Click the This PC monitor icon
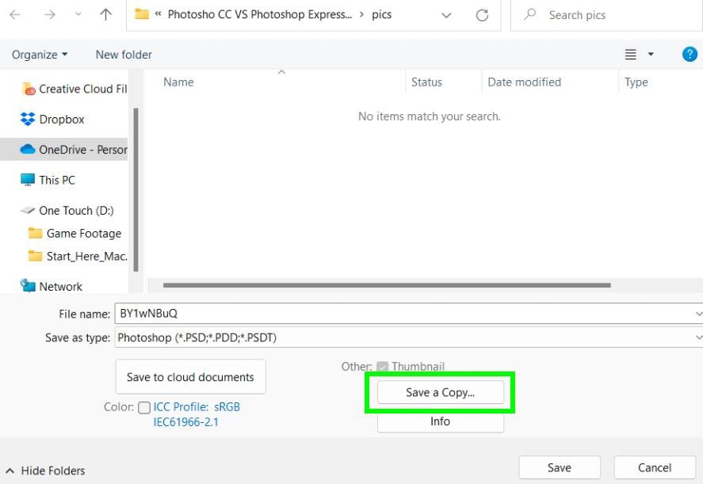The width and height of the screenshot is (703, 484). [x=28, y=180]
